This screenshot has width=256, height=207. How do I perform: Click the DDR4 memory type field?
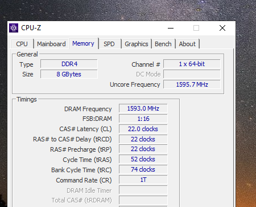(69, 64)
